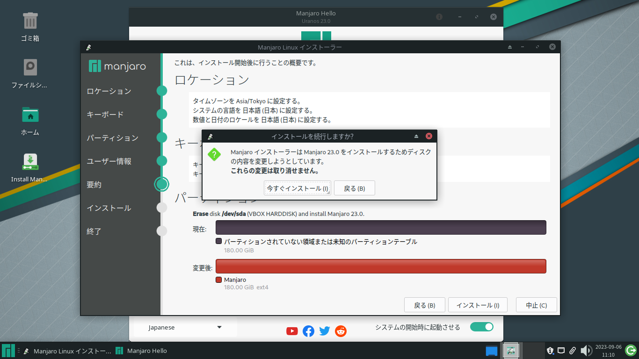Select ロケーション step in sidebar
This screenshot has width=639, height=359.
pos(109,91)
